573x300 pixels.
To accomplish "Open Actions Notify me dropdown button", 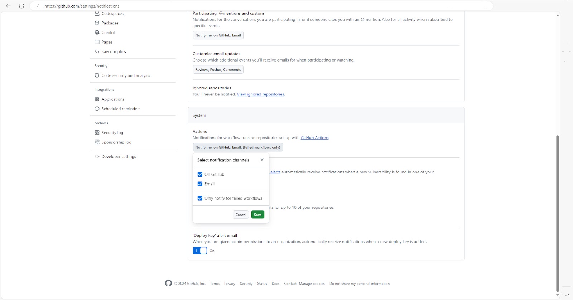I will [x=238, y=147].
